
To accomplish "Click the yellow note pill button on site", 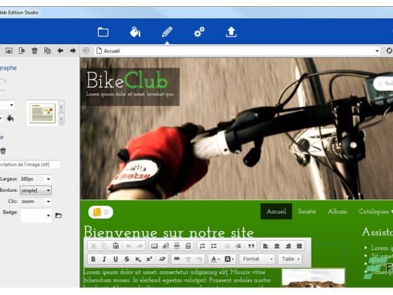I will coord(100,212).
